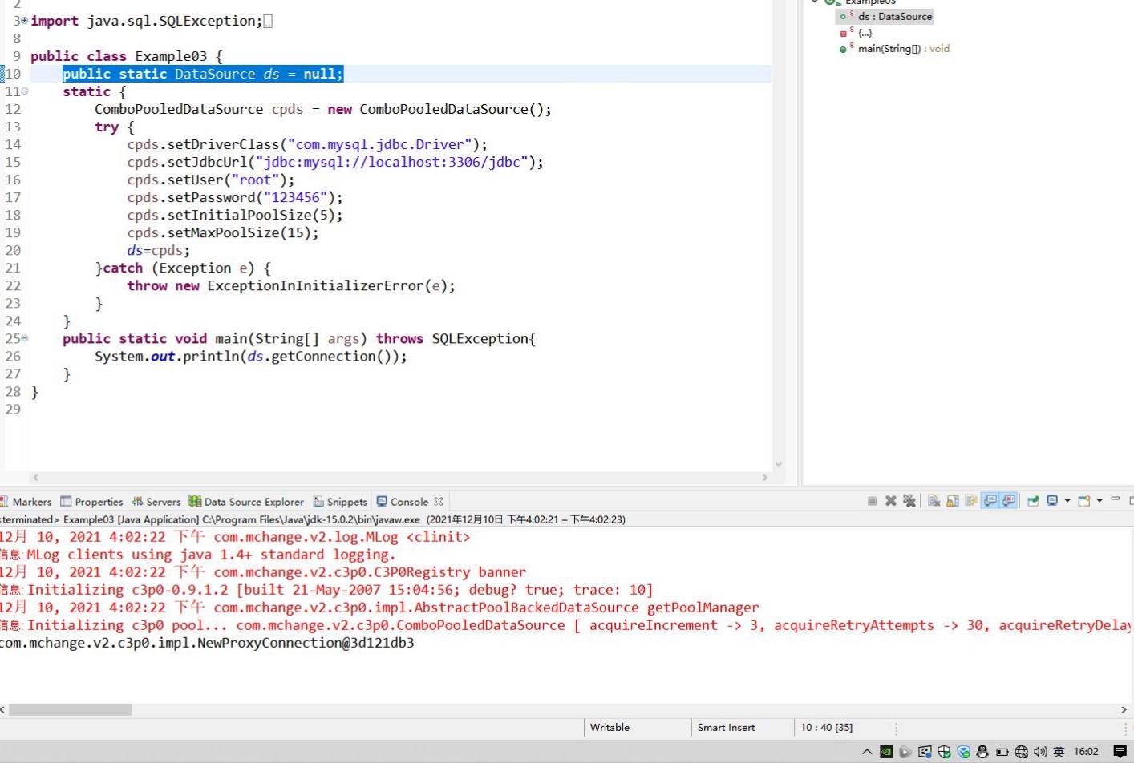1134x763 pixels.
Task: Click the '10 : 40 [35]' cursor position
Action: pyautogui.click(x=826, y=728)
